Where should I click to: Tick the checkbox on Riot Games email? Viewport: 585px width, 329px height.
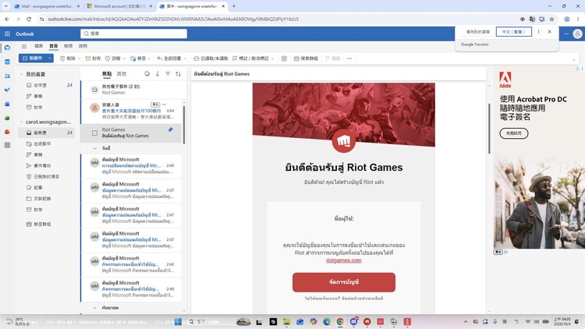click(94, 133)
